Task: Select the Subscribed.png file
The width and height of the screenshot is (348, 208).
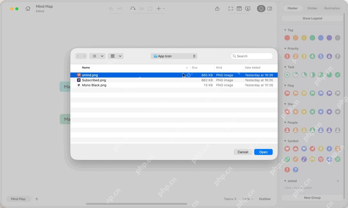Action: [x=174, y=80]
